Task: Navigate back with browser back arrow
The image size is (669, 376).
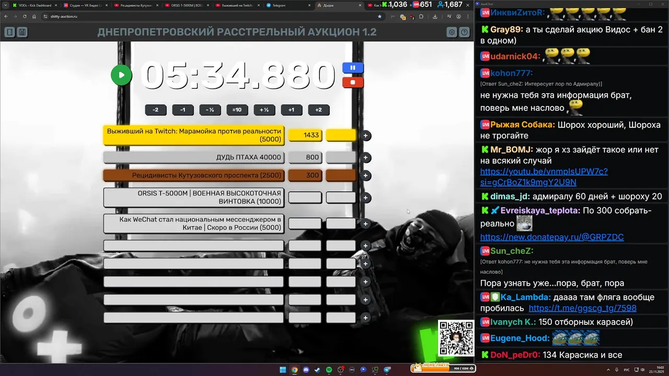Action: coord(6,16)
